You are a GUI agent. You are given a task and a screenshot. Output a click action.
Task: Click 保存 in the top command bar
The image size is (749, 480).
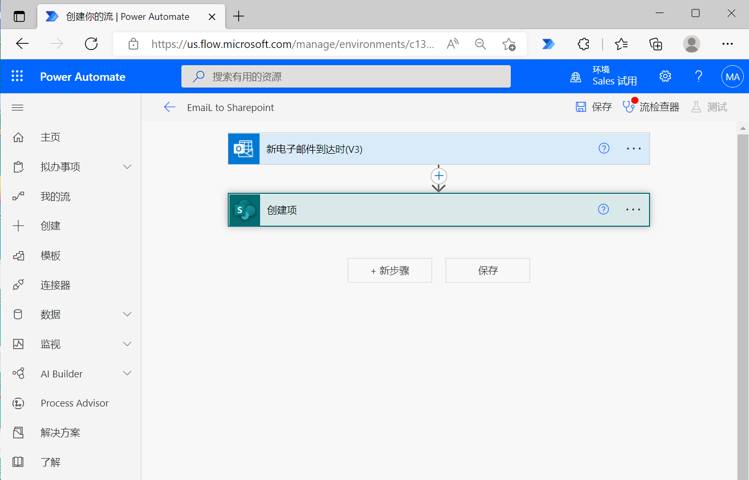[594, 107]
